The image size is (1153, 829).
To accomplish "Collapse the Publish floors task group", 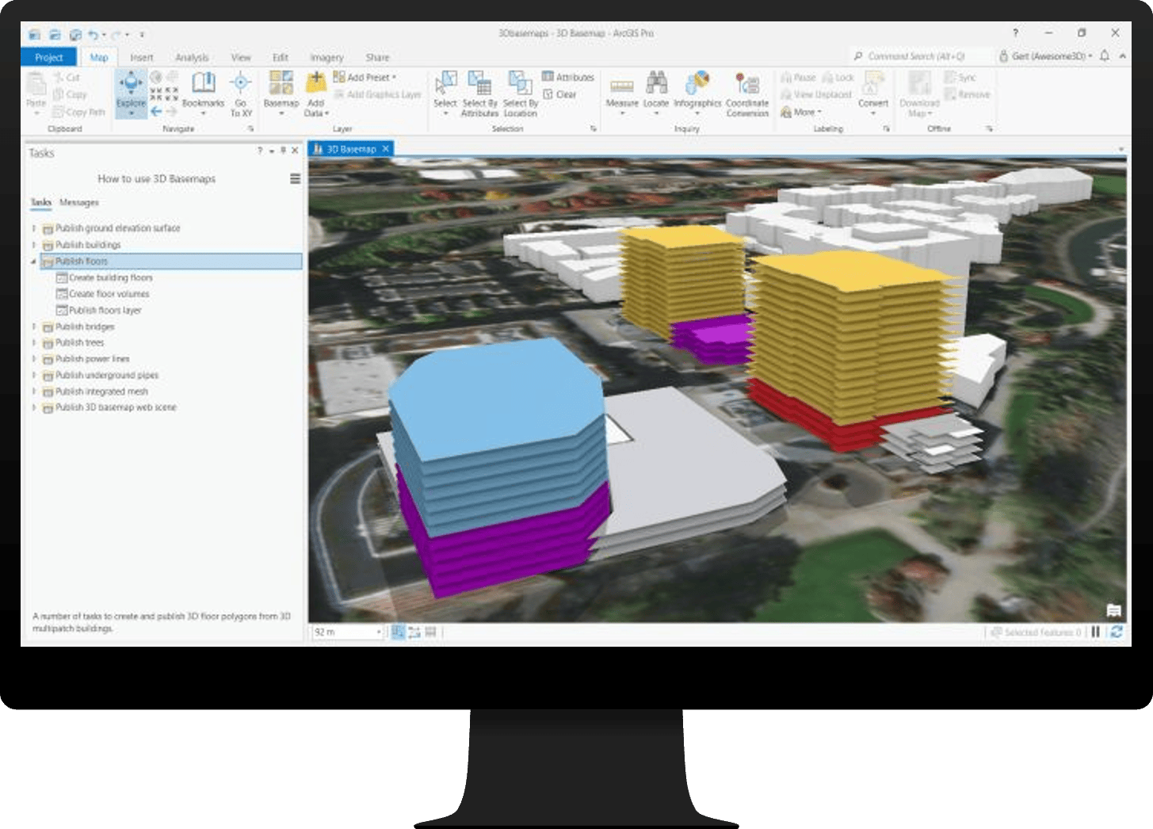I will [34, 262].
